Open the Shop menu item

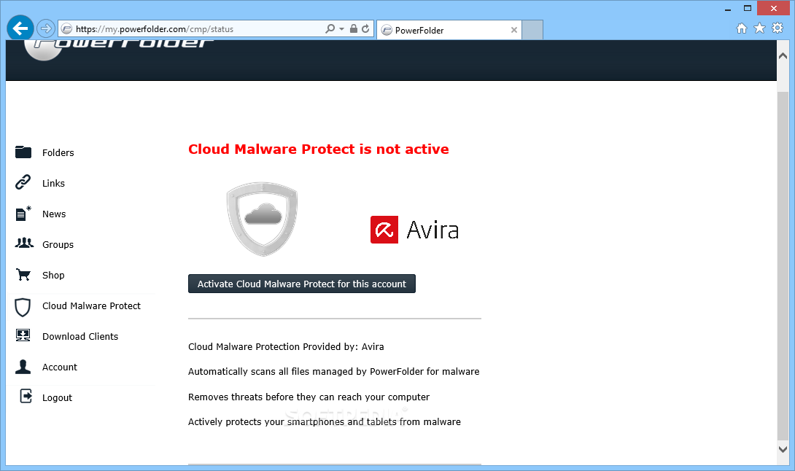tap(53, 276)
